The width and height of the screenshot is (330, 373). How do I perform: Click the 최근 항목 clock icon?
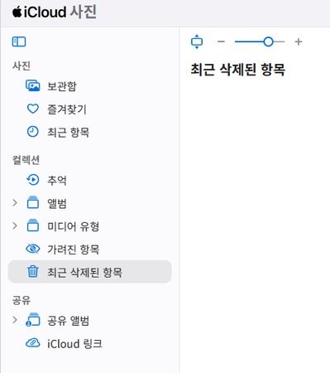[33, 132]
